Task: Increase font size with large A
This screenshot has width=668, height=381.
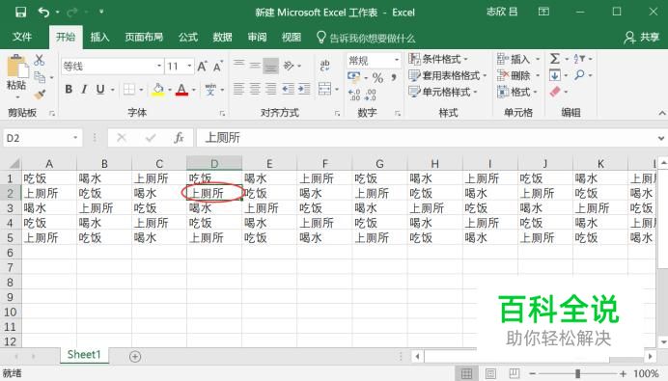Action: click(x=203, y=67)
